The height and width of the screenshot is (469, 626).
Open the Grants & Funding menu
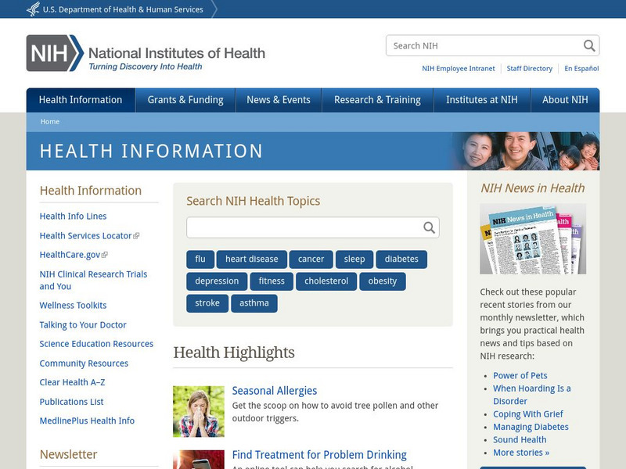pyautogui.click(x=185, y=100)
